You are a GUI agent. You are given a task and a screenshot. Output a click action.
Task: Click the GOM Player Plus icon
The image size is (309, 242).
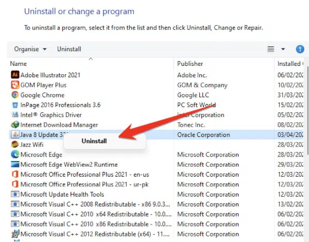[x=15, y=85]
